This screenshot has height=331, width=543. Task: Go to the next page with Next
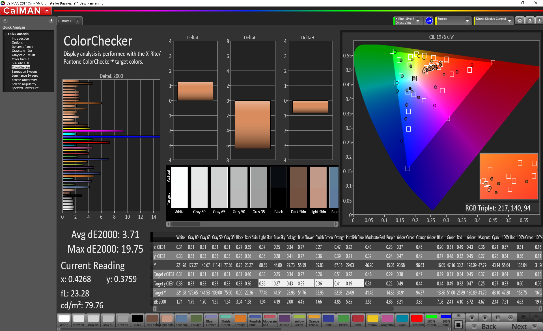point(523,326)
